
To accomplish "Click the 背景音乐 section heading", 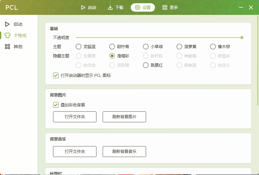I will click(x=58, y=139).
